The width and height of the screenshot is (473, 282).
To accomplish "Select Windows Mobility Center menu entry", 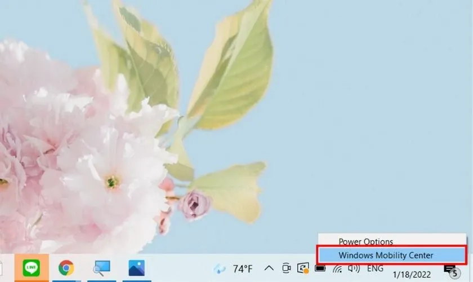I will click(x=391, y=255).
